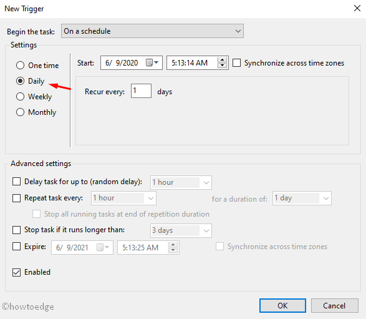Image resolution: width=366 pixels, height=319 pixels.
Task: Click the Start time field 5:13:14 AM
Action: point(198,62)
